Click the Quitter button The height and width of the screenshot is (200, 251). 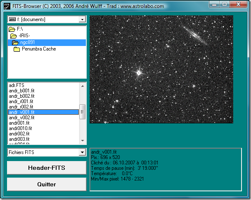(x=47, y=184)
